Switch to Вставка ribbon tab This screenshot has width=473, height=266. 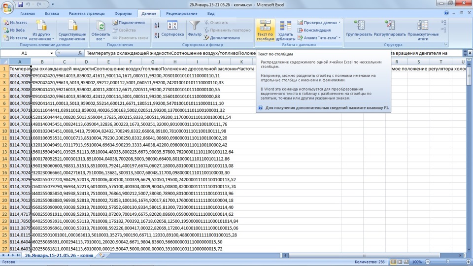[x=52, y=14]
